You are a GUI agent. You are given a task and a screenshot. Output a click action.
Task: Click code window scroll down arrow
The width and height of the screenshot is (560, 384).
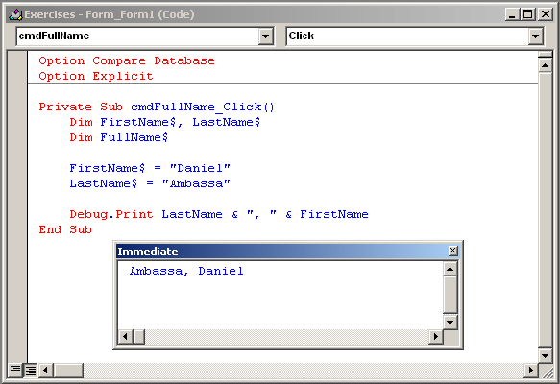pyautogui.click(x=545, y=355)
